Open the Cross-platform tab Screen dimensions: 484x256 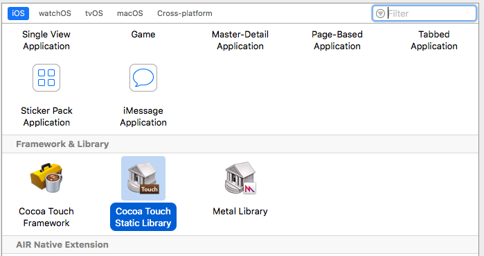[x=185, y=13]
